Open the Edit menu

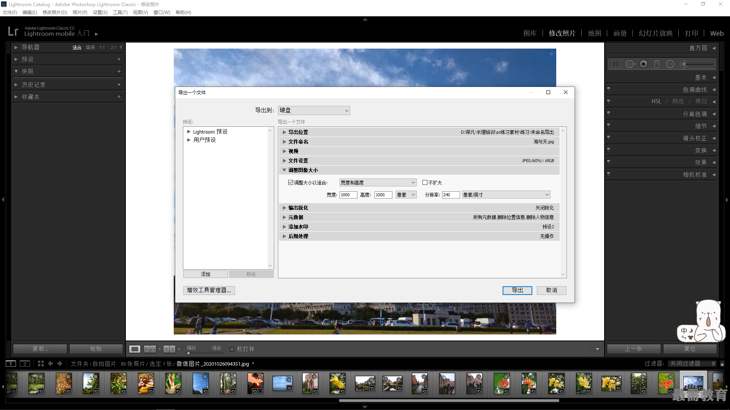[x=30, y=13]
